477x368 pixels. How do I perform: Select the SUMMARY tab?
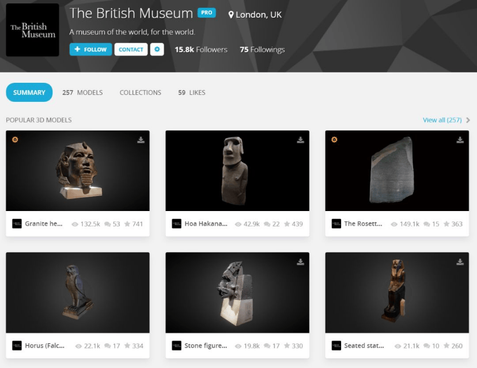29,93
